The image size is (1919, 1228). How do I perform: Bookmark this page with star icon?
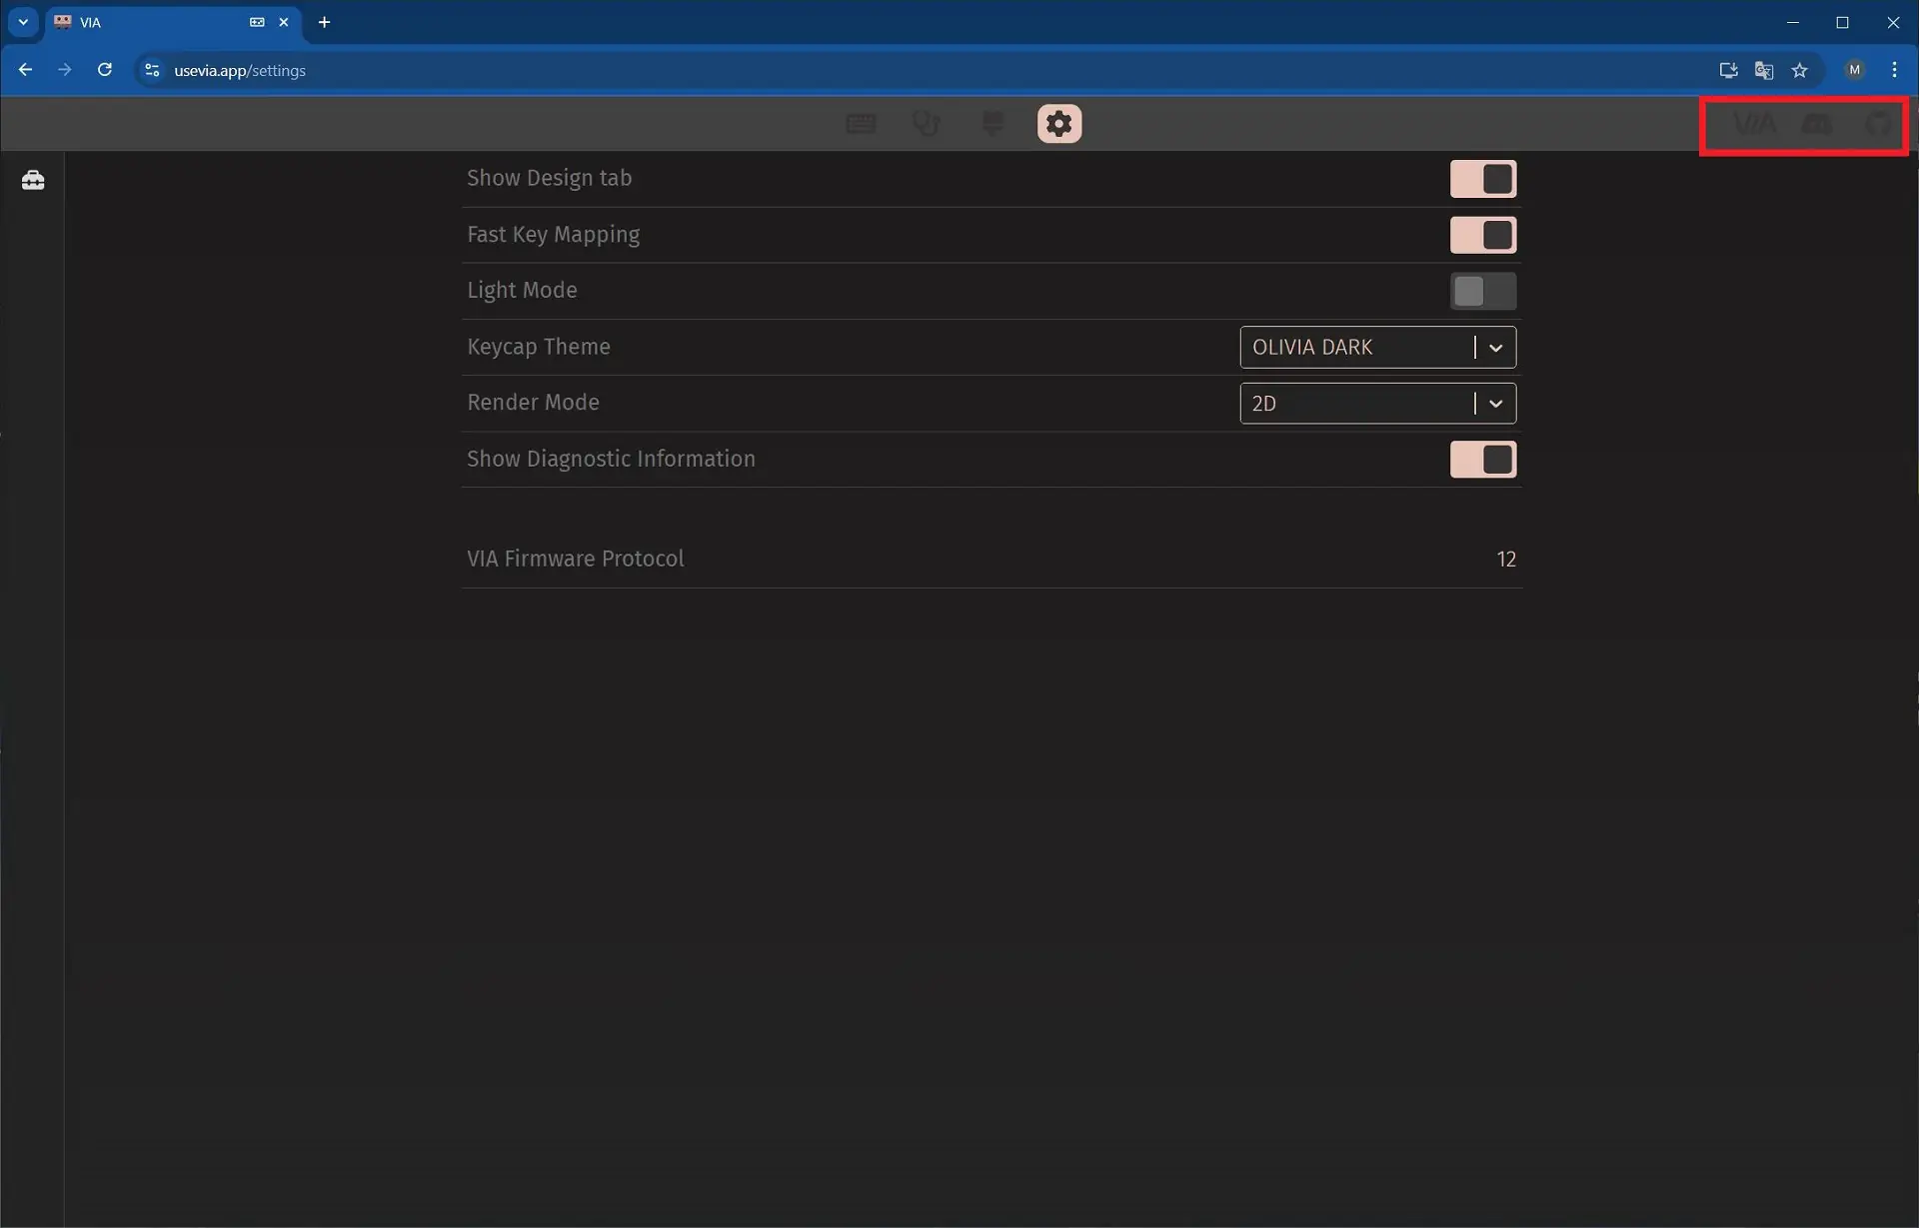[x=1799, y=70]
